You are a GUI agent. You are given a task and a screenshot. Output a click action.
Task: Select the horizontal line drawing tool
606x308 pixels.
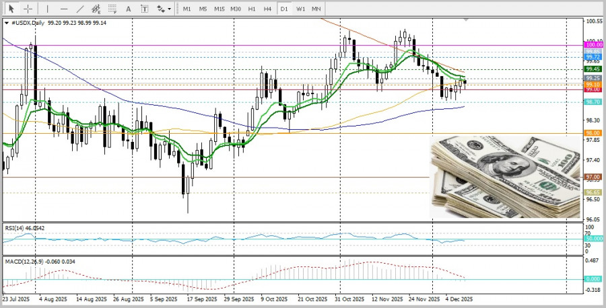64,9
